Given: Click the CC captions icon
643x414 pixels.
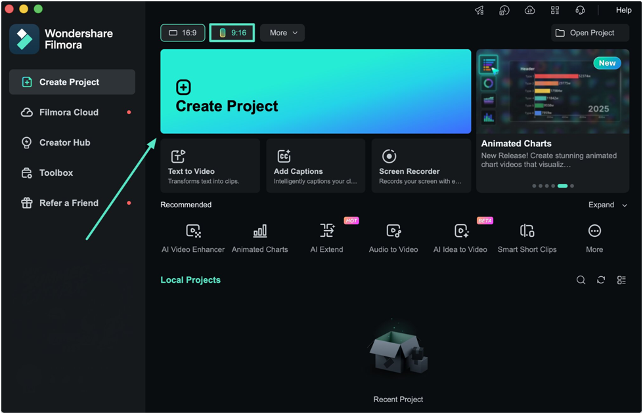Looking at the screenshot, I should coord(284,156).
